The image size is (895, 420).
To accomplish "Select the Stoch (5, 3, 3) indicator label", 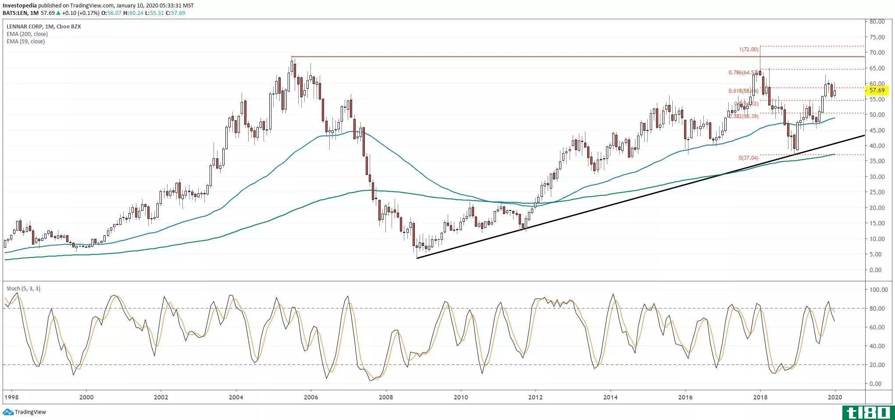I will click(23, 288).
